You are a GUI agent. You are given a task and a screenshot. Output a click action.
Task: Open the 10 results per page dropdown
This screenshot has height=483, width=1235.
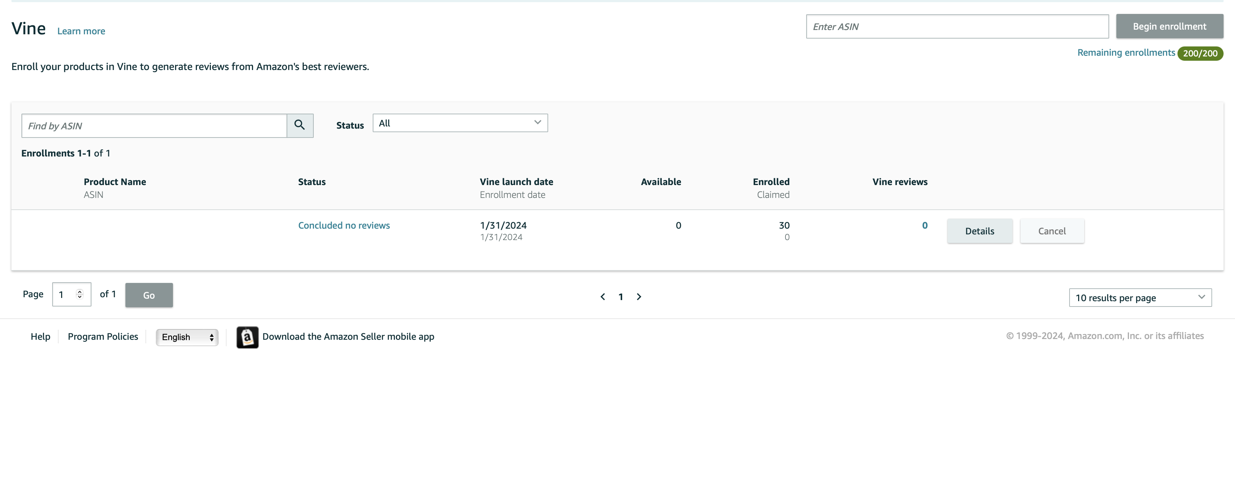tap(1140, 298)
